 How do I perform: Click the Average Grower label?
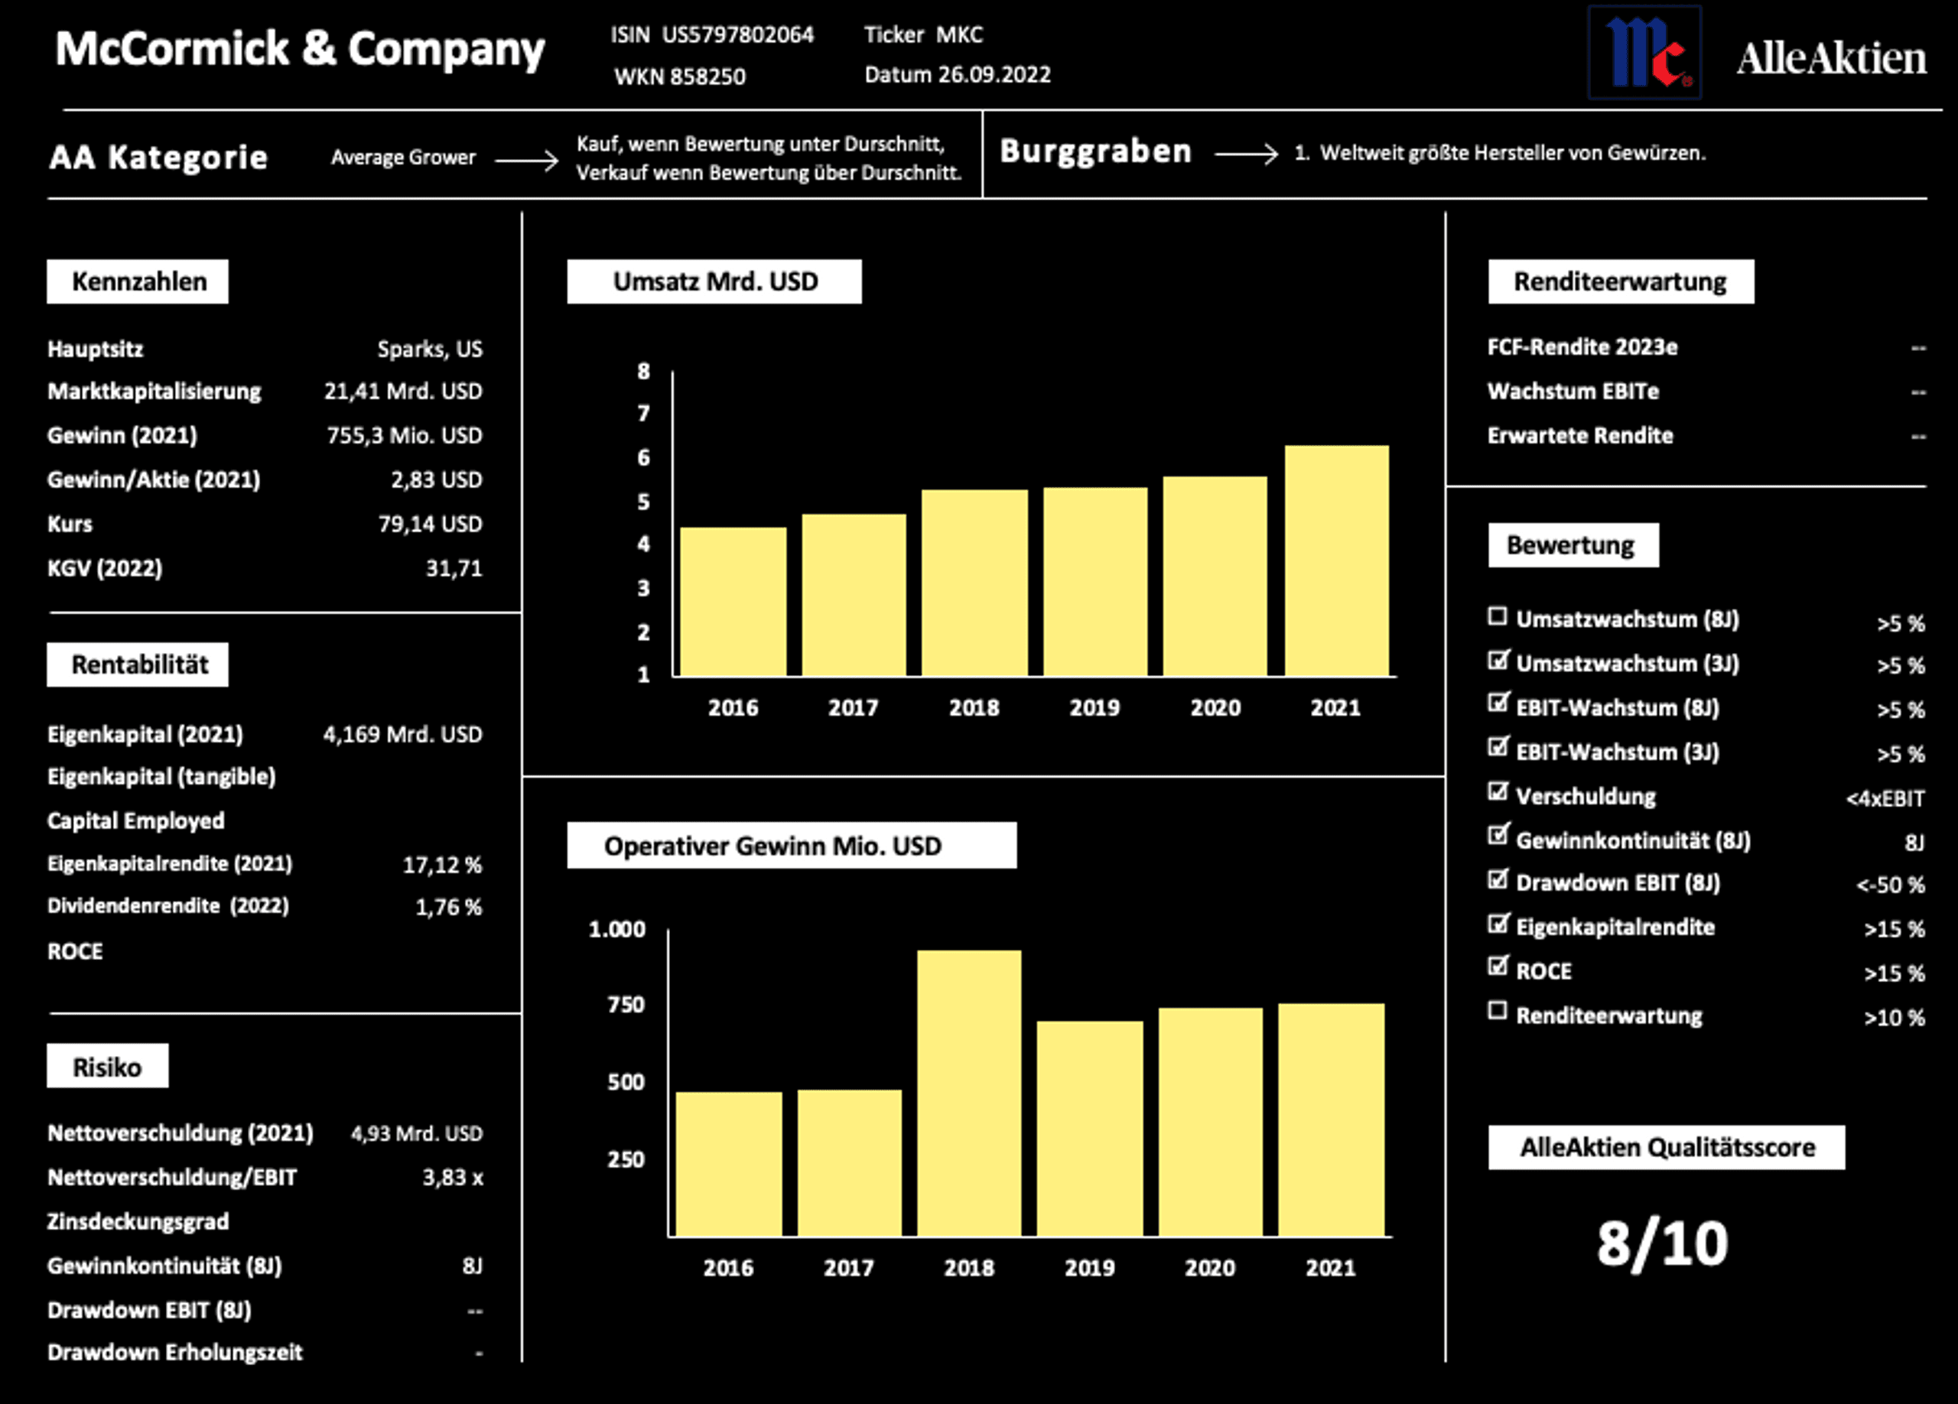[x=403, y=157]
